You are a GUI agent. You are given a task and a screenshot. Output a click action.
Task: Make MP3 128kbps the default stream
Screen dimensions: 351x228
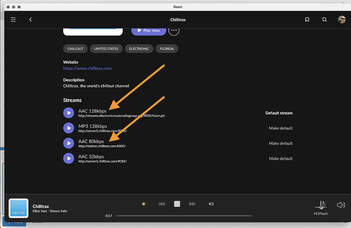point(281,128)
